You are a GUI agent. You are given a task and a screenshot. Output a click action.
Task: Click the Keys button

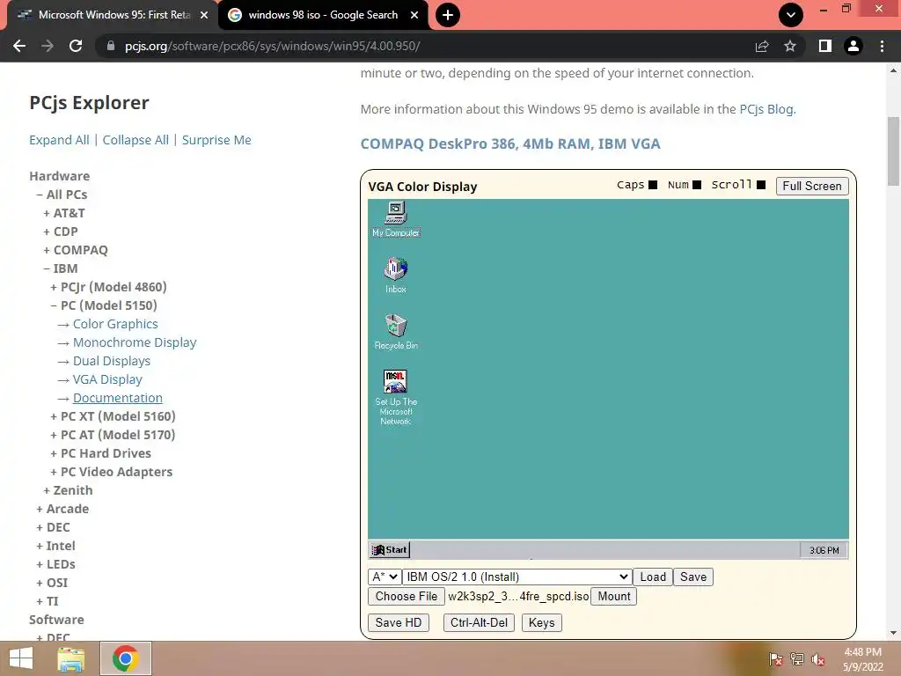(x=541, y=622)
